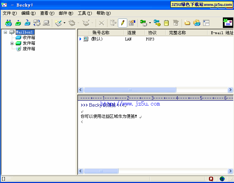Screen dimensions: 234x183
Task: Click the send mail green tray icon
Action: coord(18,23)
